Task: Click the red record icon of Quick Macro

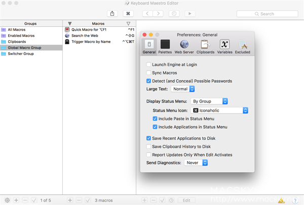Action: pos(67,30)
